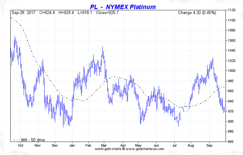
Task: Click the "Oct" x-axis label
Action: pos(21,145)
